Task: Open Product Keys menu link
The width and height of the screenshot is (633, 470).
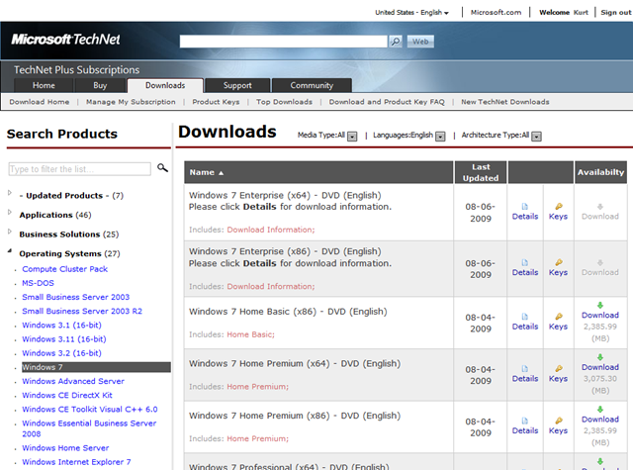Action: click(216, 102)
